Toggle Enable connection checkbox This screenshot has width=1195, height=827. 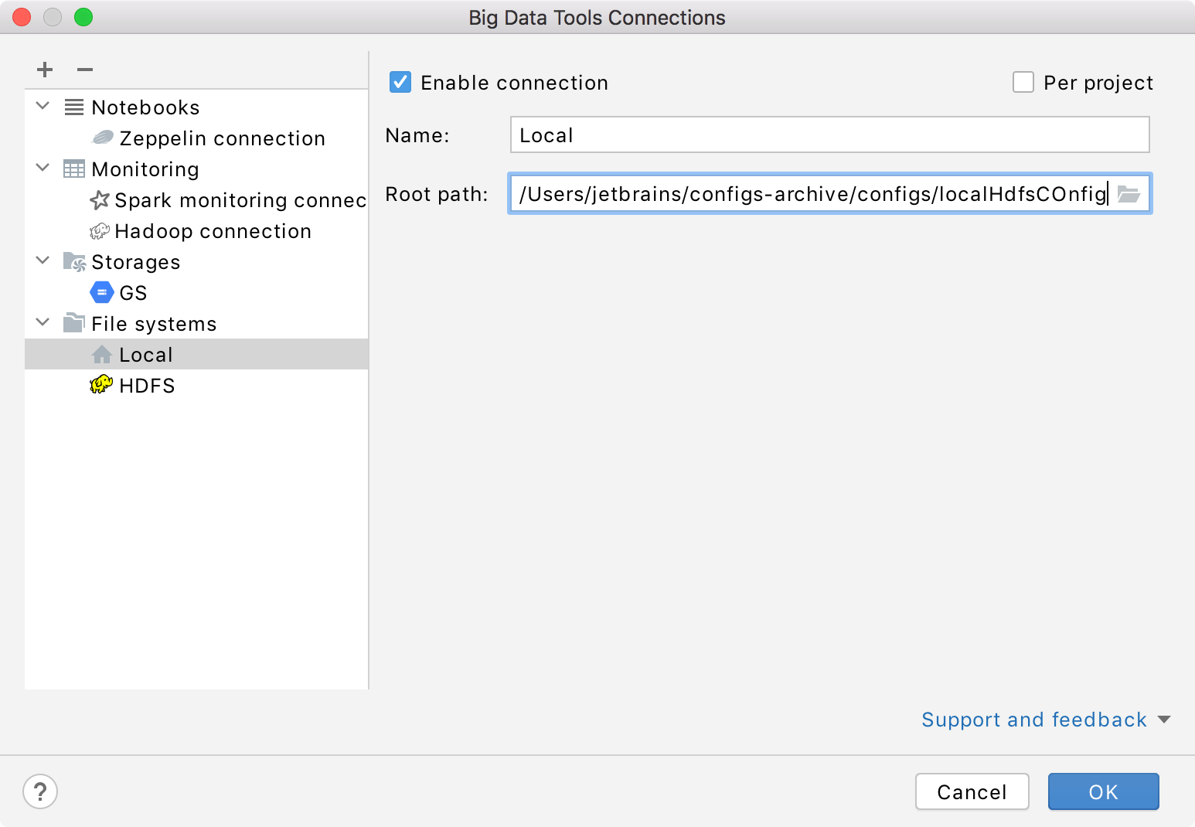click(400, 82)
